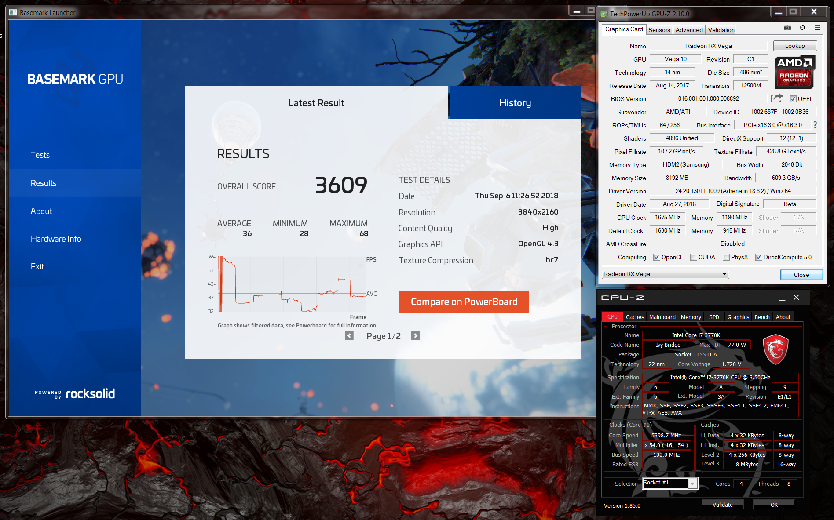Click the Bus Interface question mark
This screenshot has height=520, width=834.
(815, 125)
